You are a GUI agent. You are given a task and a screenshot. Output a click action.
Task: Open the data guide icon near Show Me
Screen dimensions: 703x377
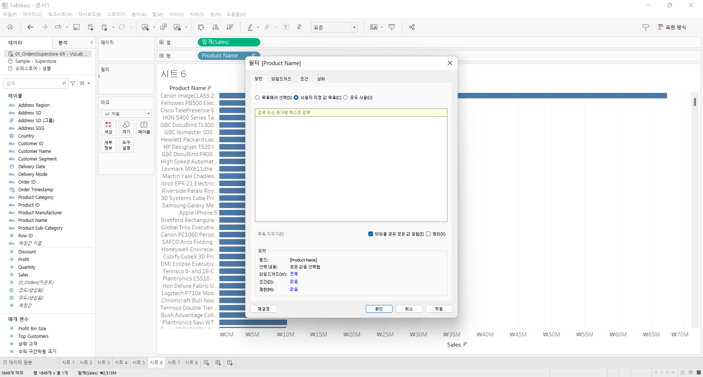click(x=646, y=27)
